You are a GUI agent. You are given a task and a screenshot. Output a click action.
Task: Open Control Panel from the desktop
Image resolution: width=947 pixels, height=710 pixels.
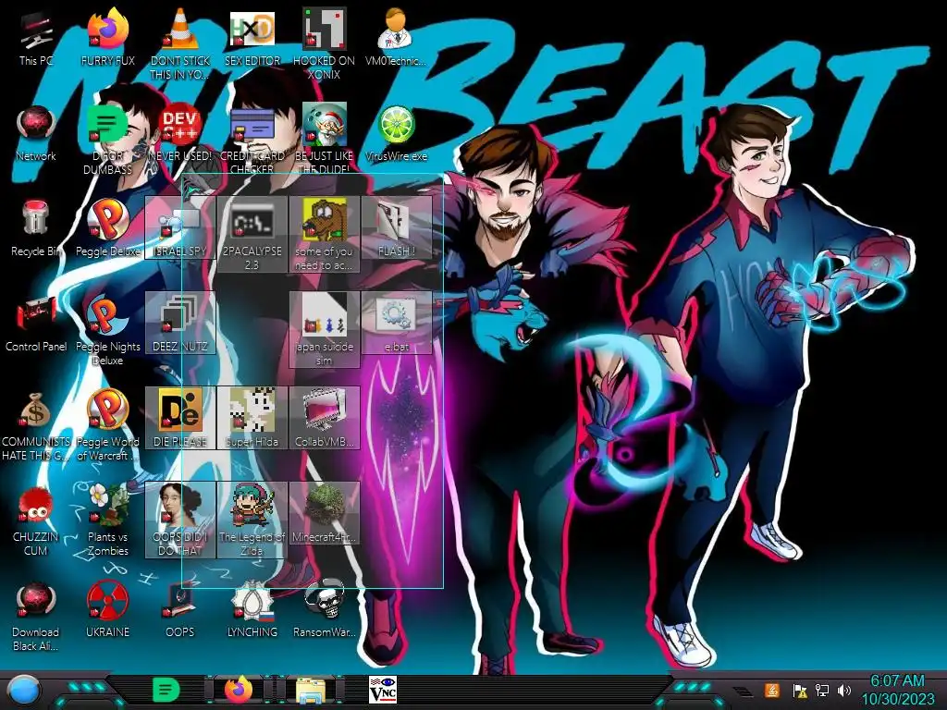pyautogui.click(x=36, y=324)
